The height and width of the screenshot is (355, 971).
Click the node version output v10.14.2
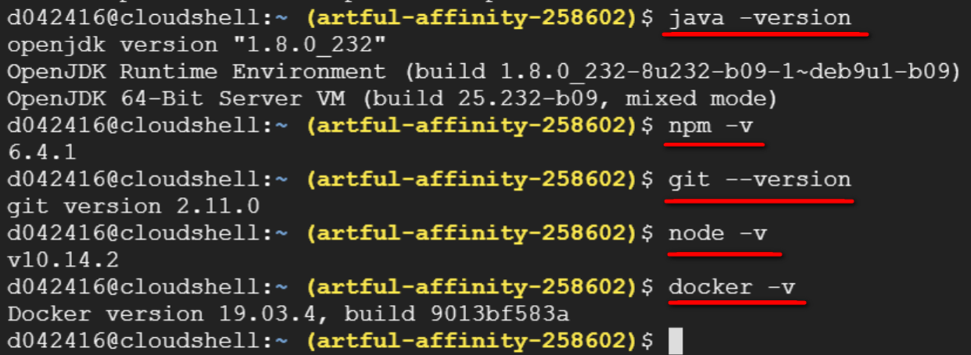(x=62, y=260)
